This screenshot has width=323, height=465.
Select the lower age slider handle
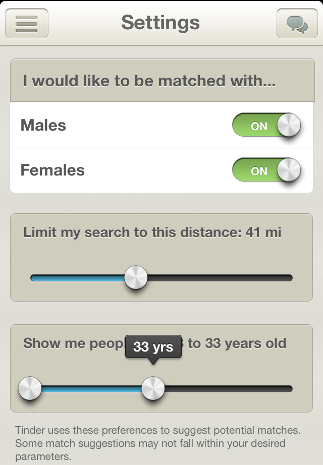tap(29, 388)
